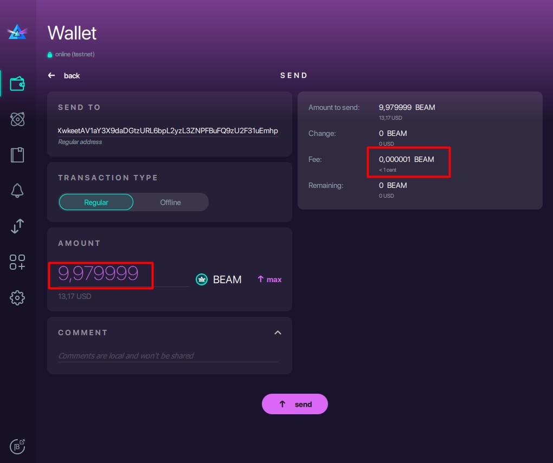The image size is (553, 463).
Task: Collapse the Comment section chevron
Action: point(278,332)
